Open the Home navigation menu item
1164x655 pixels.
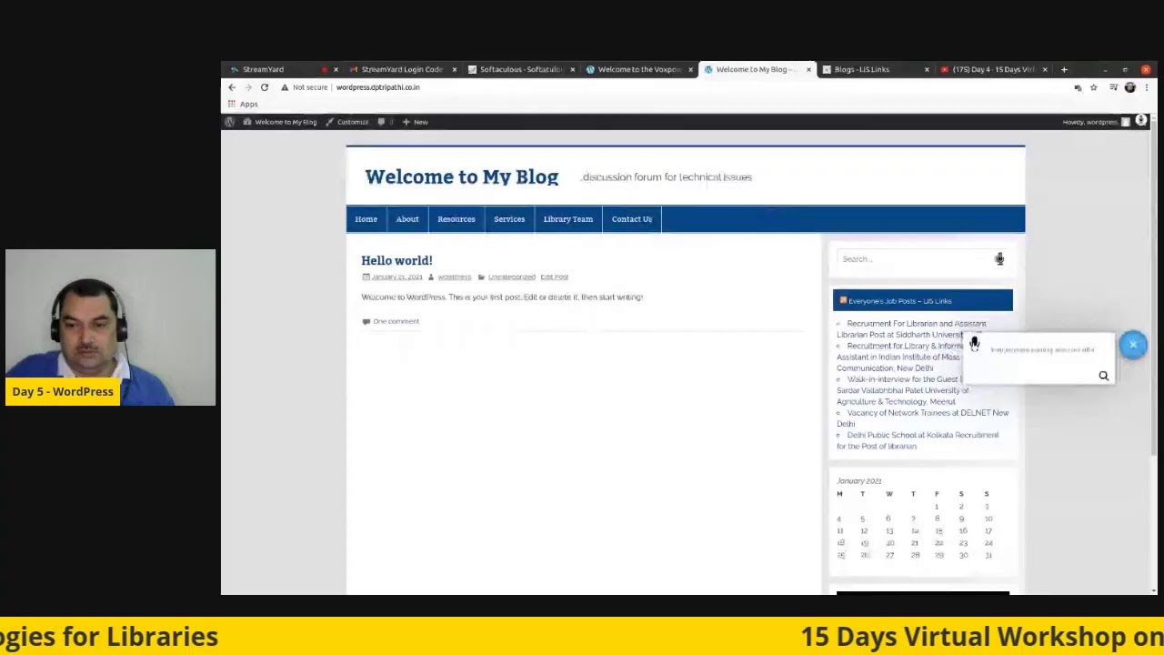[x=366, y=219]
